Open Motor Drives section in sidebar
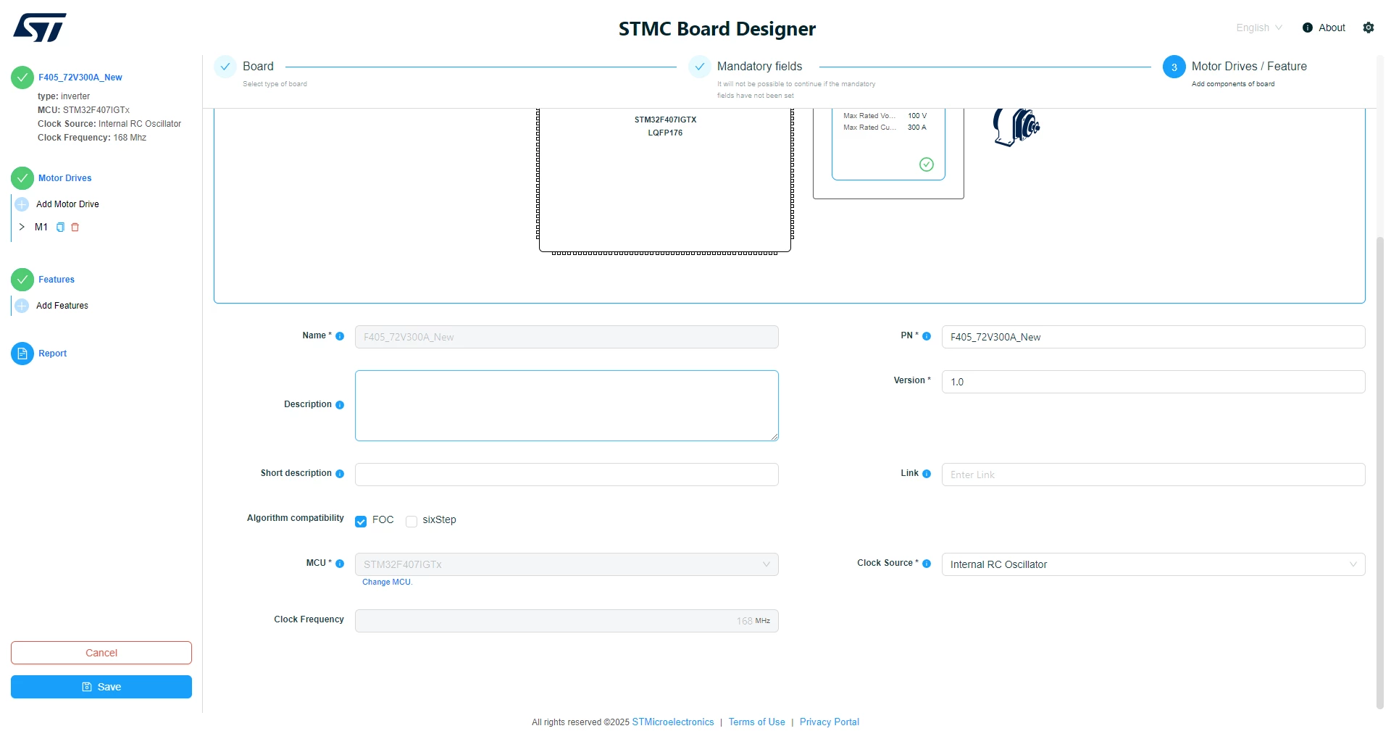1391x731 pixels. [65, 178]
